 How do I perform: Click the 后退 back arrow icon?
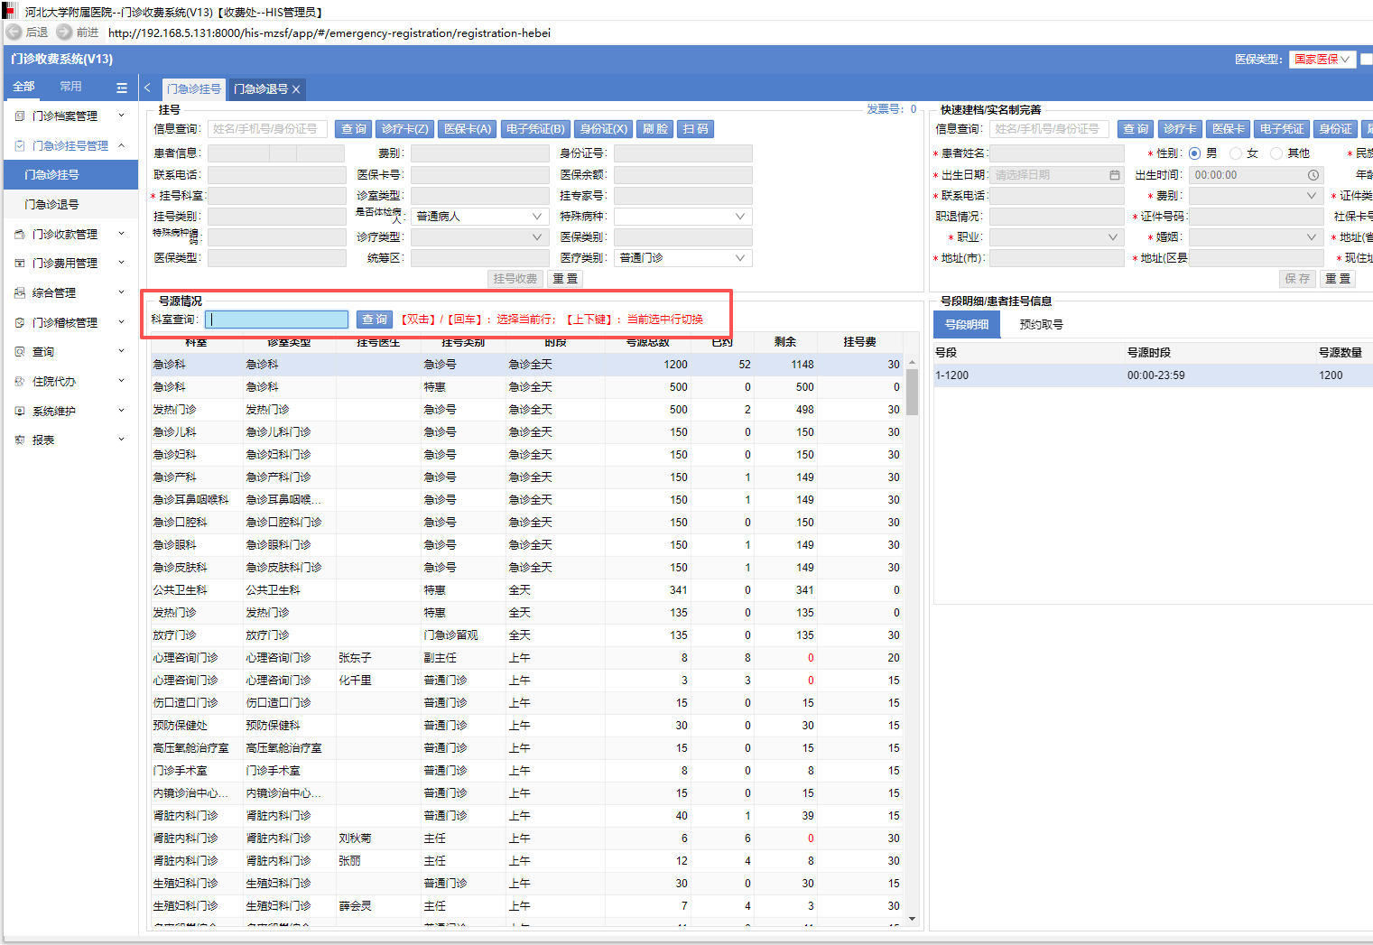[14, 32]
